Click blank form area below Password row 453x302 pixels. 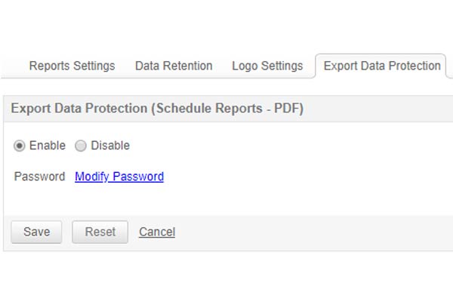click(x=226, y=200)
